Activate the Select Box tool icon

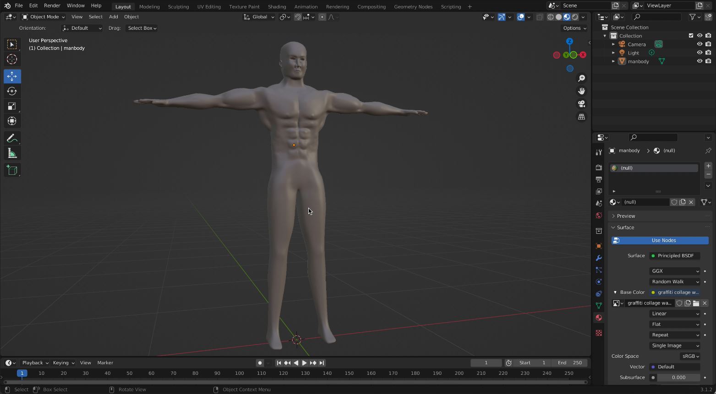[x=12, y=44]
